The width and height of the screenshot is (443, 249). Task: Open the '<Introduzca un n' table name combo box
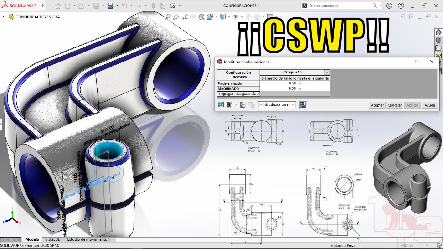tap(277, 105)
